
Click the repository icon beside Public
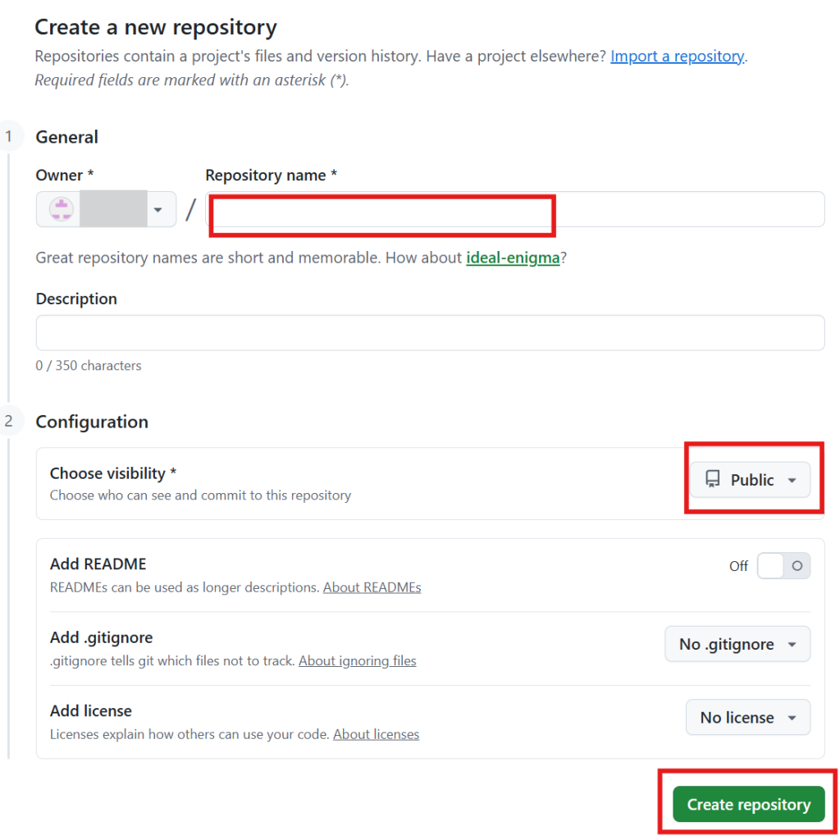click(x=712, y=480)
